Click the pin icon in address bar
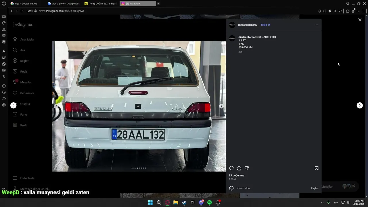This screenshot has width=368, height=207. point(319,11)
